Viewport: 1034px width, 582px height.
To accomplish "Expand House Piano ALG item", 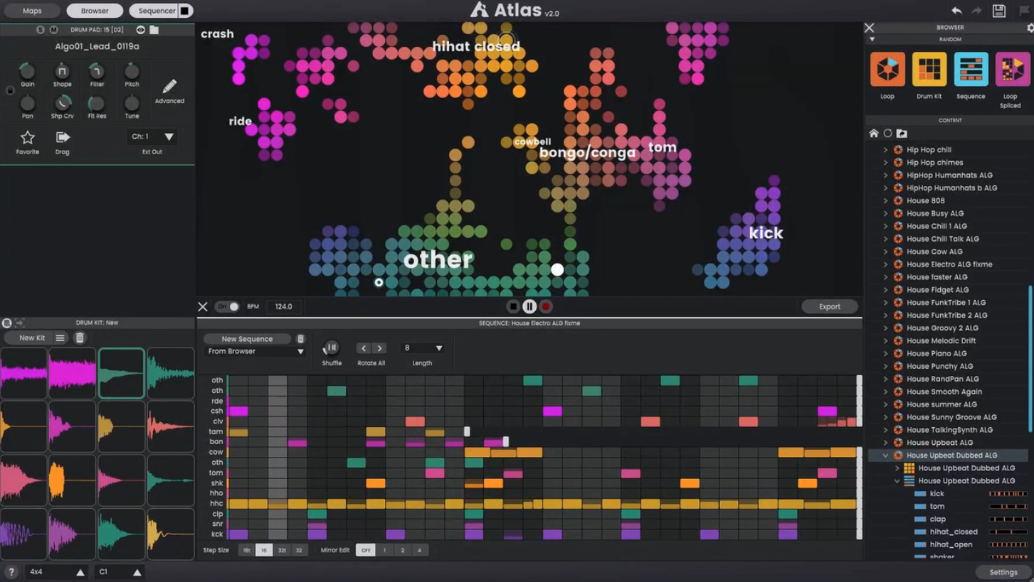I will pos(885,354).
